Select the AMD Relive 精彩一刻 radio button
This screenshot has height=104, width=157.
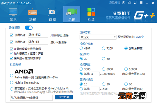click(12, 76)
